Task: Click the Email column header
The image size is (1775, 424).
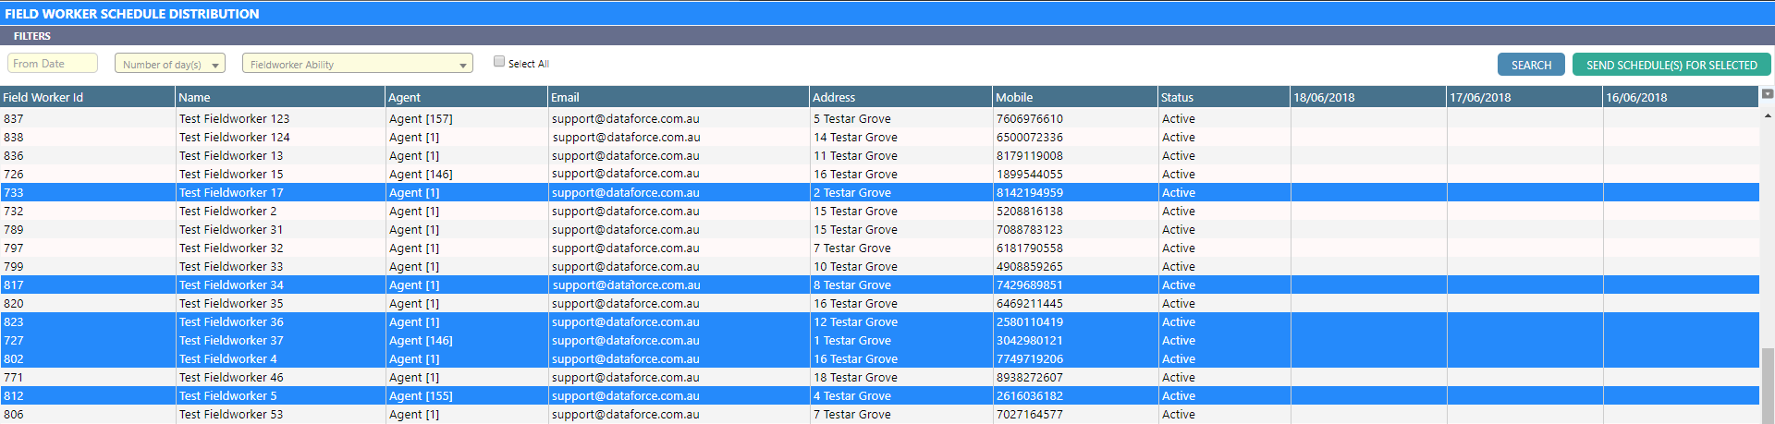Action: pos(679,97)
